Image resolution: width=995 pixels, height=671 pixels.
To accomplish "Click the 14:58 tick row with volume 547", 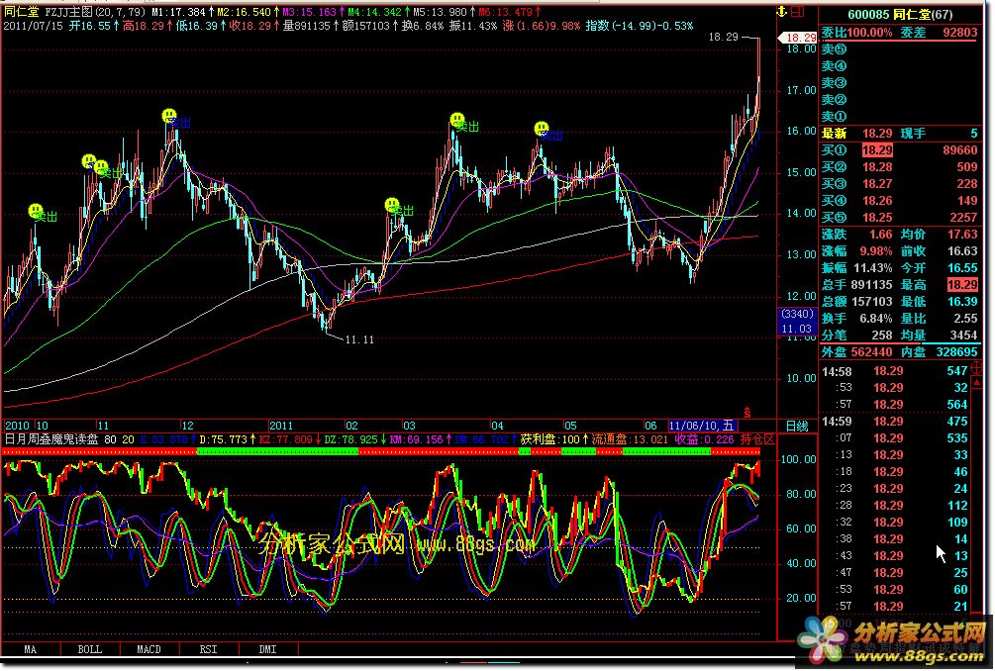I will pos(895,371).
